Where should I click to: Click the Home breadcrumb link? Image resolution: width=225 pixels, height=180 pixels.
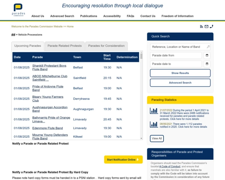70,27
